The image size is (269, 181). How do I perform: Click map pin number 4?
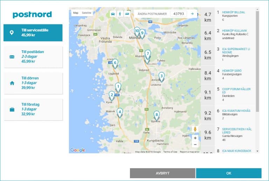(120, 113)
